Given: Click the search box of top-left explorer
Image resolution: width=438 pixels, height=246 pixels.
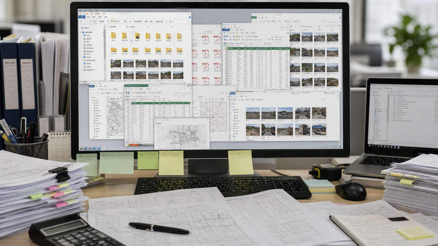Looking at the screenshot, I should (x=179, y=22).
